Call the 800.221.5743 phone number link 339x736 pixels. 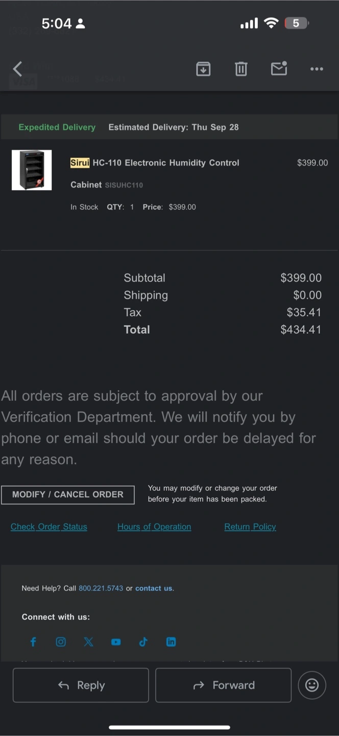pos(101,588)
